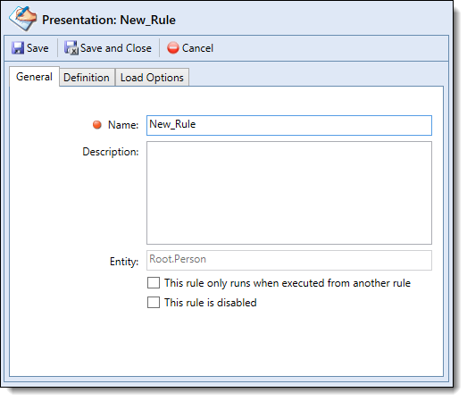Click inside the Description text area
This screenshot has width=467, height=401.
point(289,193)
